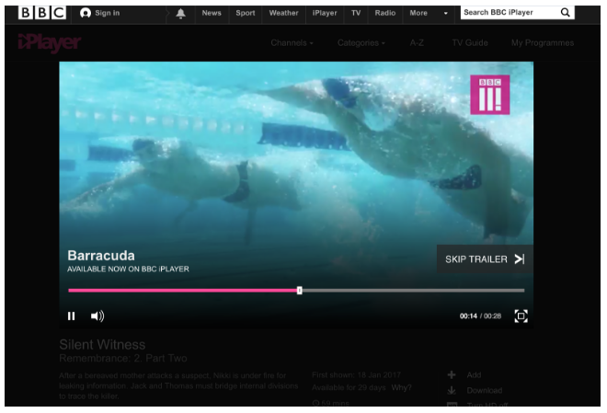Click the Barracuda trailer title

click(x=101, y=256)
